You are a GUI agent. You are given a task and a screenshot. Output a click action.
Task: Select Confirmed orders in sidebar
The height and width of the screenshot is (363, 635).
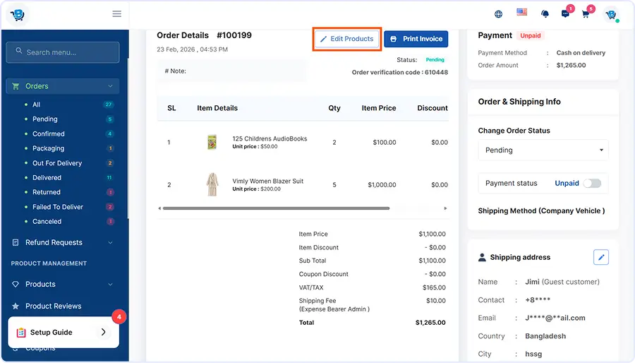click(x=48, y=133)
